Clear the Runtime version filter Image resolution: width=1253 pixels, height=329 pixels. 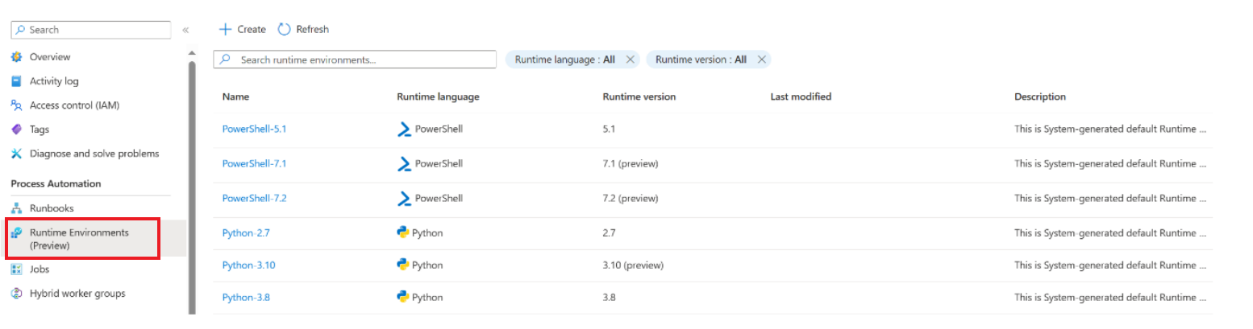tap(761, 60)
